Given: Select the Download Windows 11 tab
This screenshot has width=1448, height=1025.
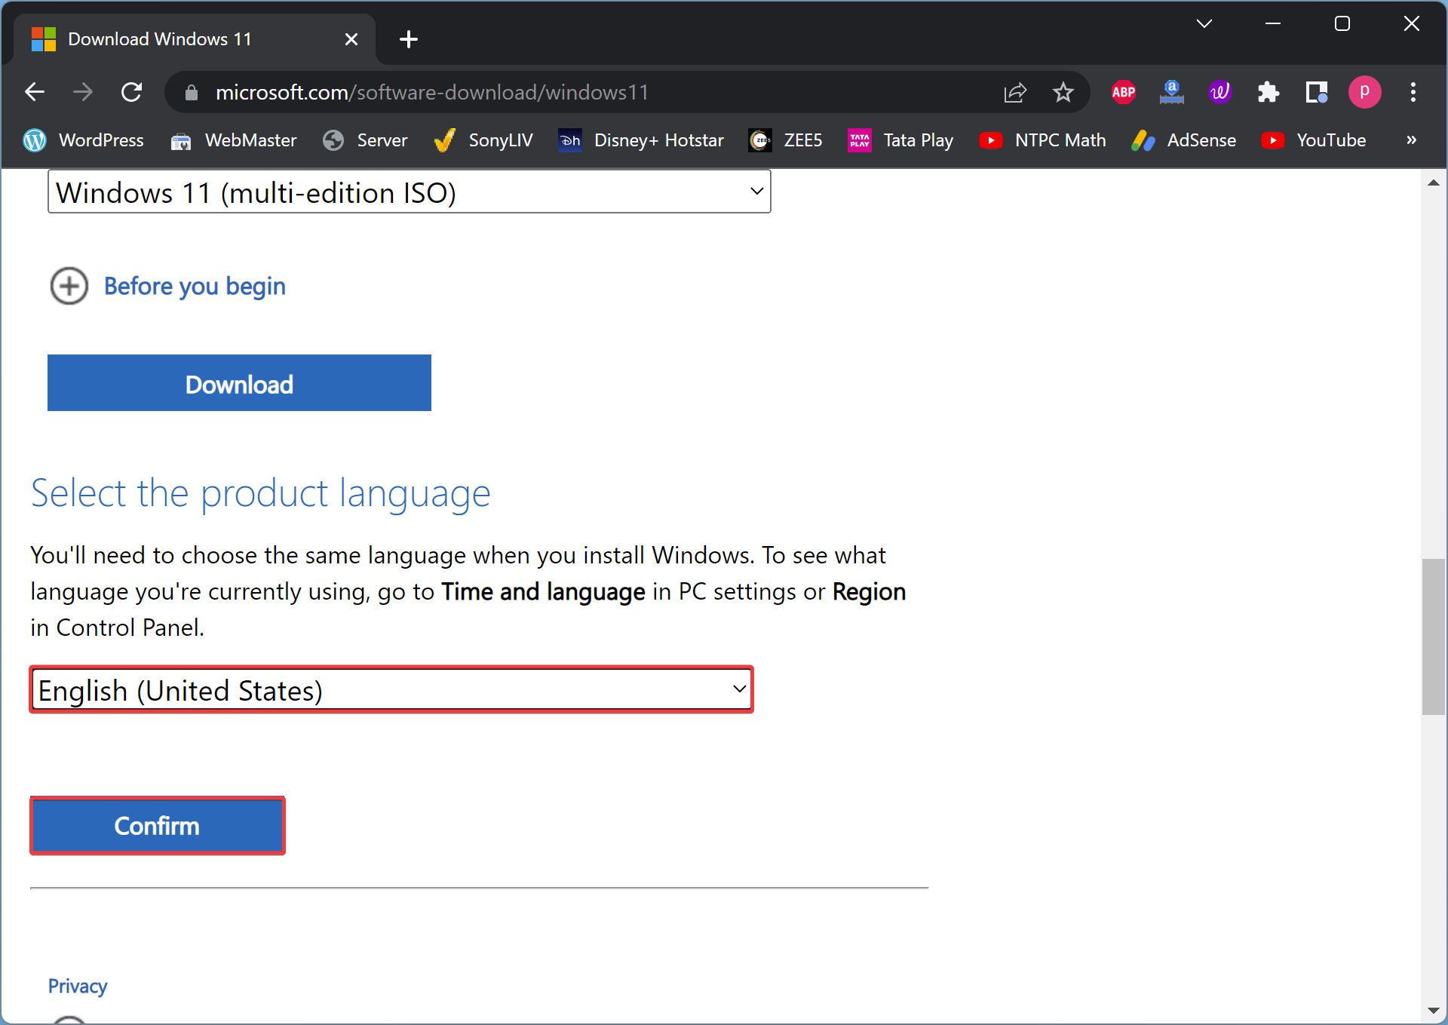Looking at the screenshot, I should pyautogui.click(x=195, y=39).
